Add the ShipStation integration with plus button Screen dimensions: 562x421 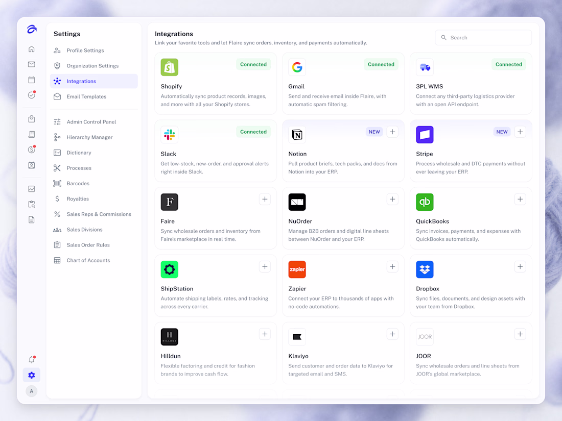click(x=265, y=266)
